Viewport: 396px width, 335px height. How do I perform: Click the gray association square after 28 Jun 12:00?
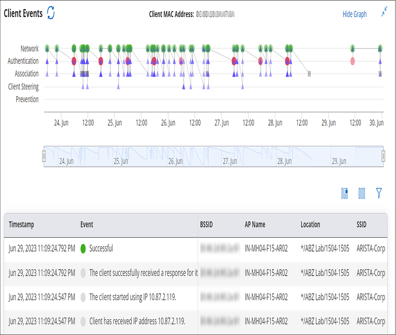pyautogui.click(x=309, y=74)
